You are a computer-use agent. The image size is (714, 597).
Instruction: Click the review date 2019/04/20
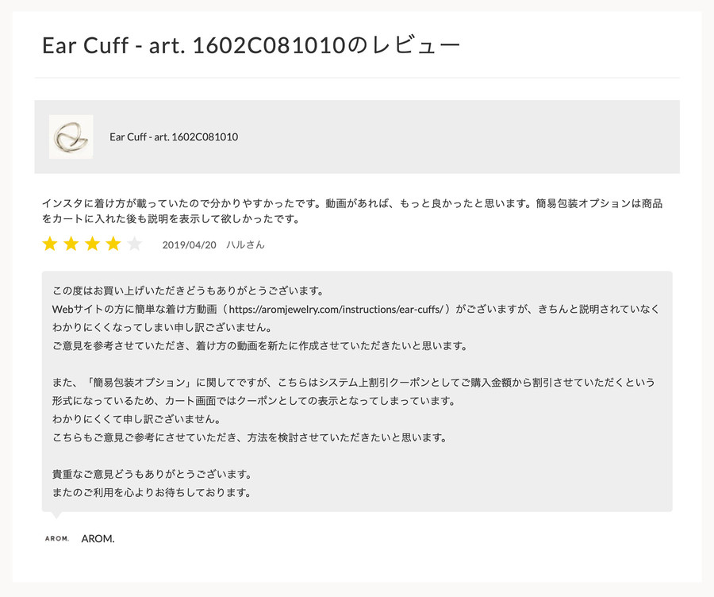(x=189, y=245)
